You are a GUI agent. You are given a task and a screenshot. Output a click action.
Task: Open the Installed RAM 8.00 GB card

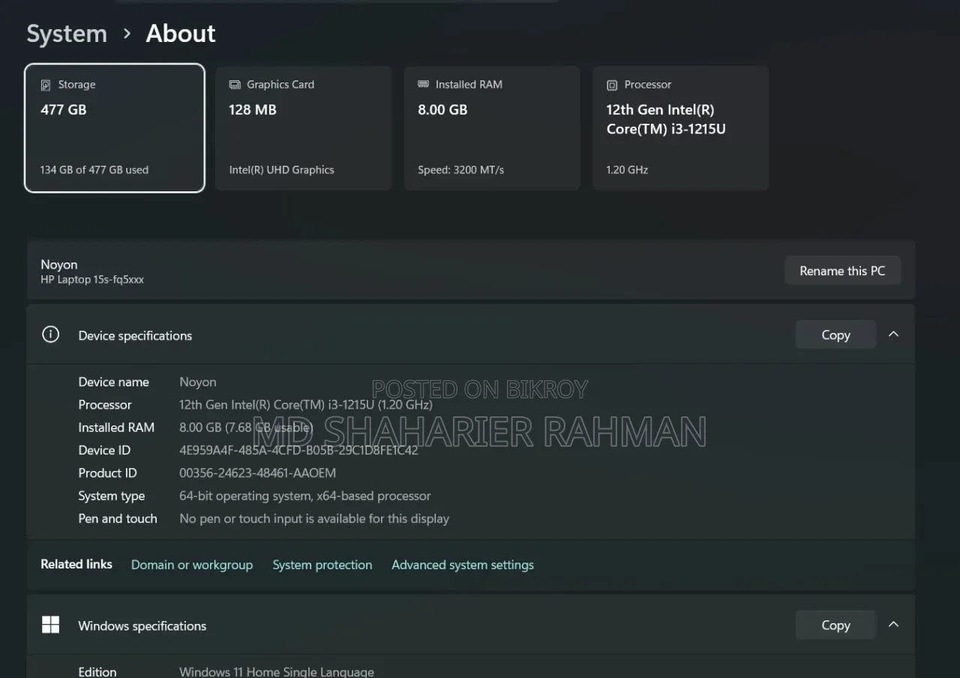(492, 127)
